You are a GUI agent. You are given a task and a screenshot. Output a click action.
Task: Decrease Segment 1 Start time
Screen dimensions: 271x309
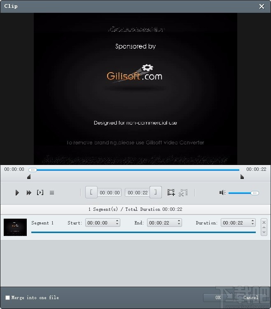117,224
